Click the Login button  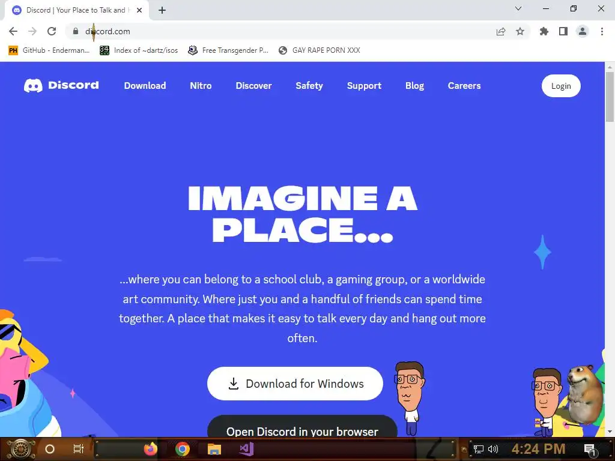[x=561, y=86]
